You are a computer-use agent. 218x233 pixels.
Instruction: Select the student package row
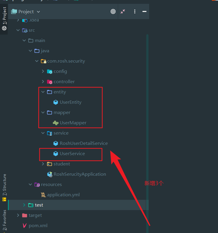pyautogui.click(x=79, y=164)
